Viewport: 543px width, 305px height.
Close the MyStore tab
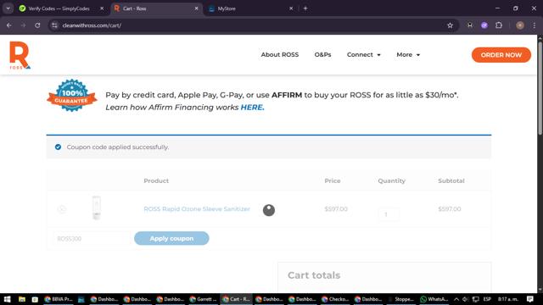click(x=291, y=8)
